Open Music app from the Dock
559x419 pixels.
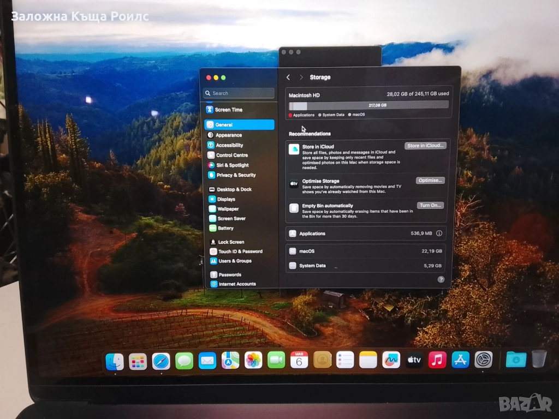[x=437, y=360]
